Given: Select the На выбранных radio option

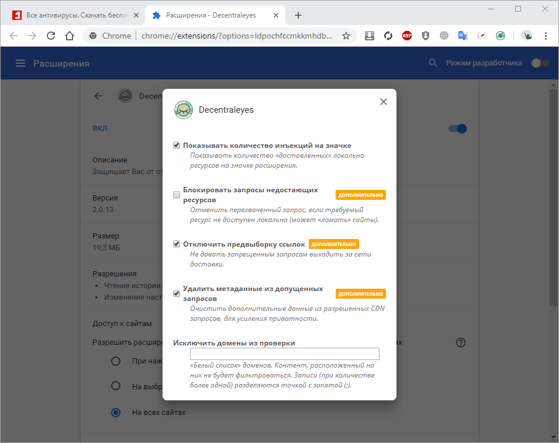Looking at the screenshot, I should (x=116, y=386).
